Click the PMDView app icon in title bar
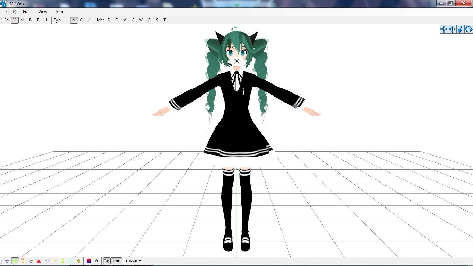This screenshot has width=473, height=266. point(3,4)
